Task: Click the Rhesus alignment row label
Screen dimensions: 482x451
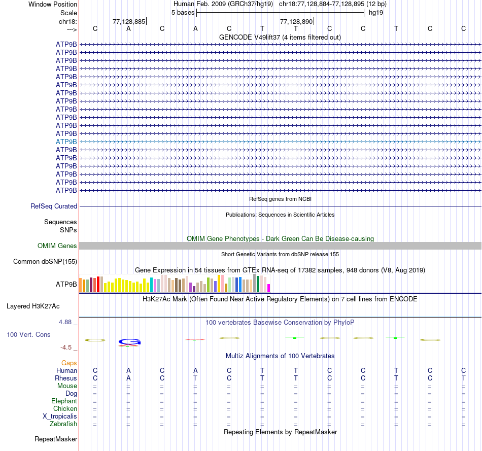Action: coord(66,378)
